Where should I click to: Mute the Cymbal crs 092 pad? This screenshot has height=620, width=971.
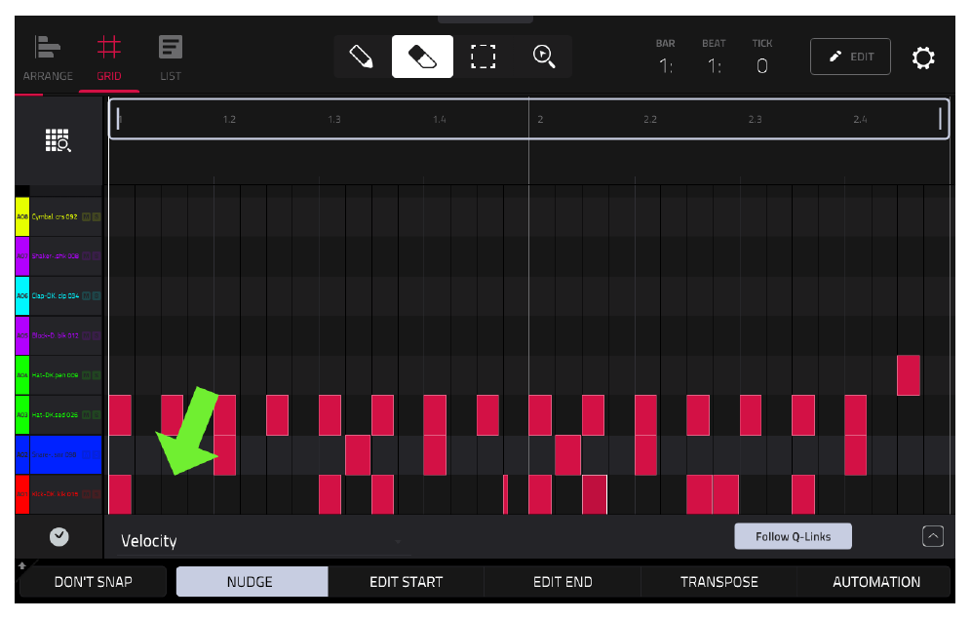[x=86, y=216]
